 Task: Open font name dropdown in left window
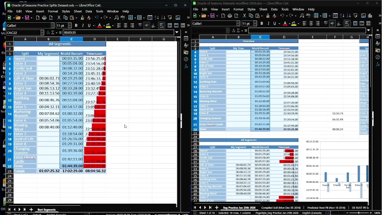(53, 26)
